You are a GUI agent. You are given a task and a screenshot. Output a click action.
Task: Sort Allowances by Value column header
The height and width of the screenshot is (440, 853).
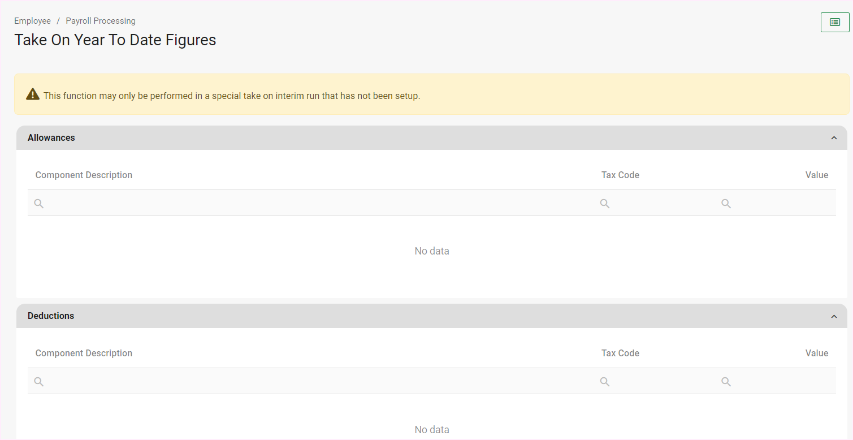click(816, 175)
